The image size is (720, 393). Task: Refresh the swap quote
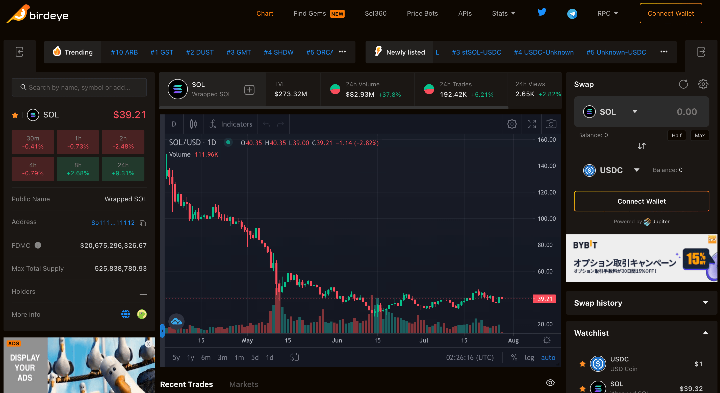[683, 84]
